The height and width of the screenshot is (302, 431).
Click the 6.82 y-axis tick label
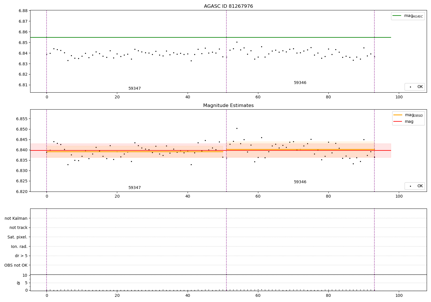click(x=23, y=74)
